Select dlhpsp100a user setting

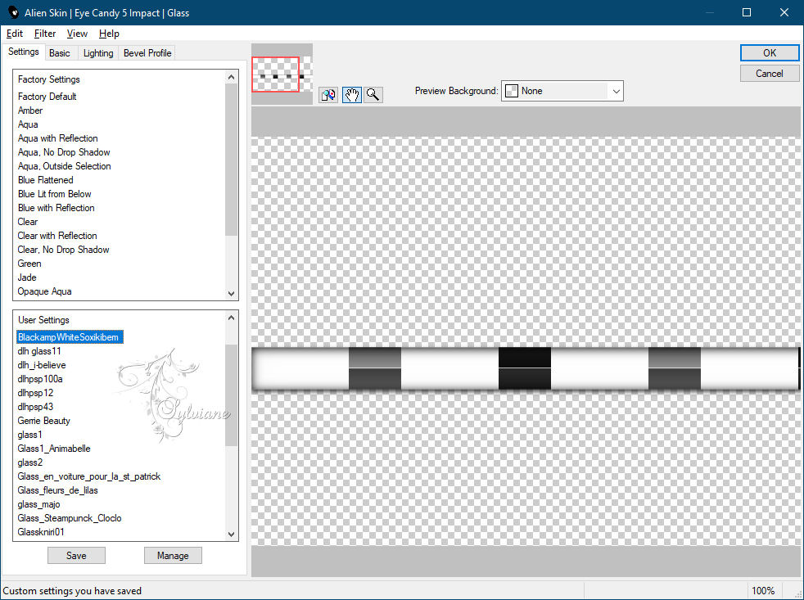(x=40, y=378)
